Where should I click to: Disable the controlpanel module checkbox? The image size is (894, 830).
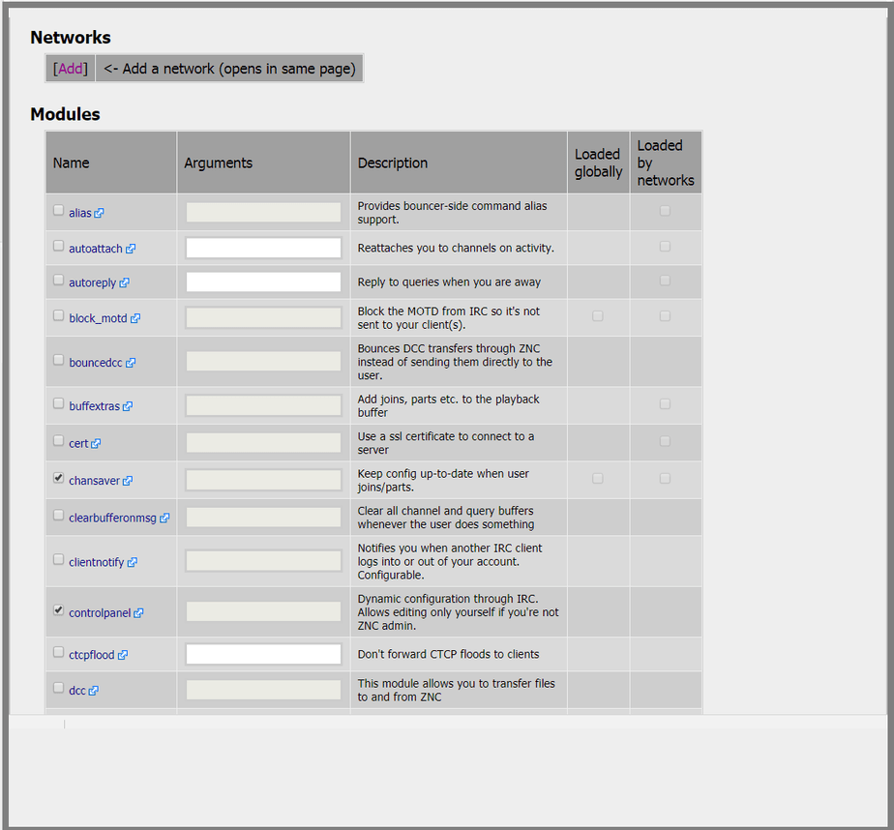(59, 610)
